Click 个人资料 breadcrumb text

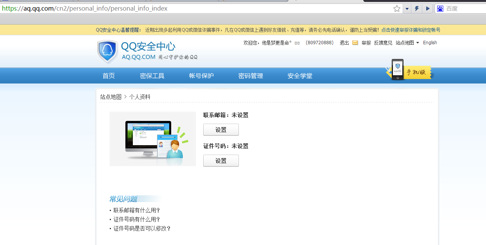[x=140, y=97]
